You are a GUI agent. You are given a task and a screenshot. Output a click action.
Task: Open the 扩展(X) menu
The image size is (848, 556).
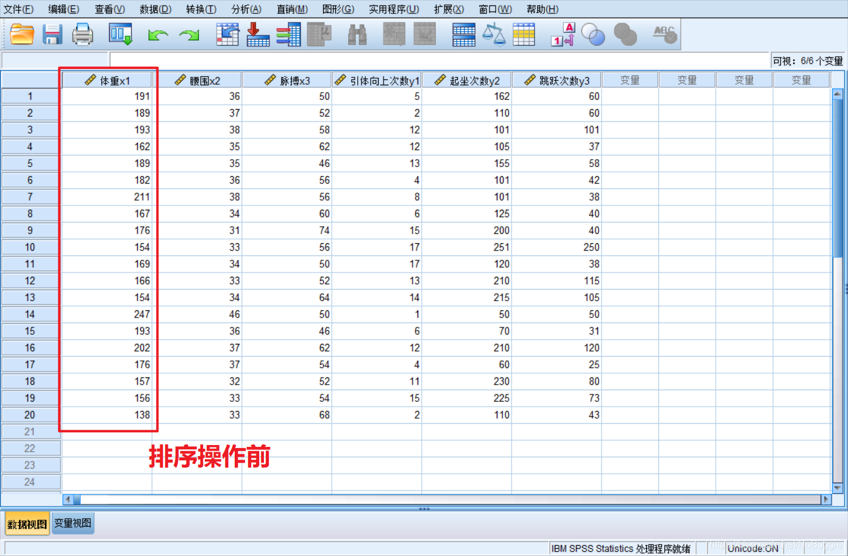pyautogui.click(x=449, y=9)
